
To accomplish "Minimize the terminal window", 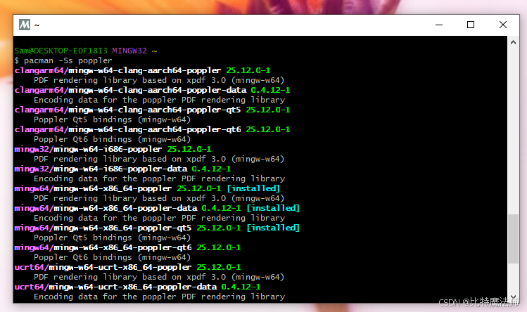I will tap(439, 25).
